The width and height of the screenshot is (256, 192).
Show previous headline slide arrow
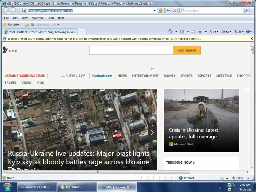click(7, 132)
